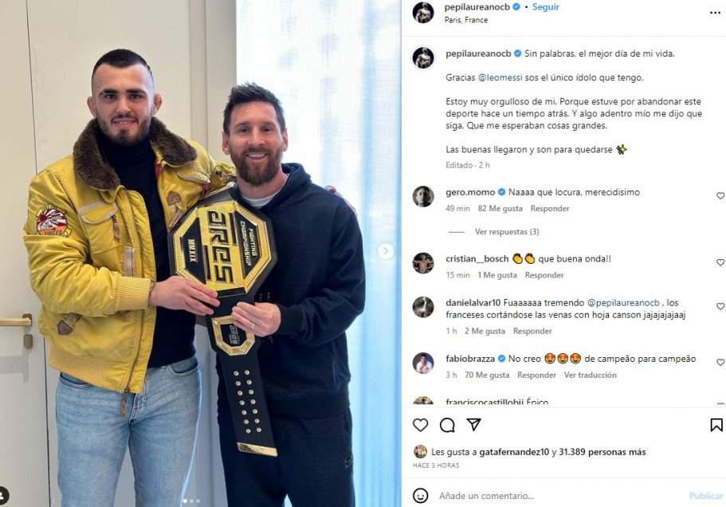The height and width of the screenshot is (507, 726).
Task: Open the @leomessi mention link
Action: (500, 78)
